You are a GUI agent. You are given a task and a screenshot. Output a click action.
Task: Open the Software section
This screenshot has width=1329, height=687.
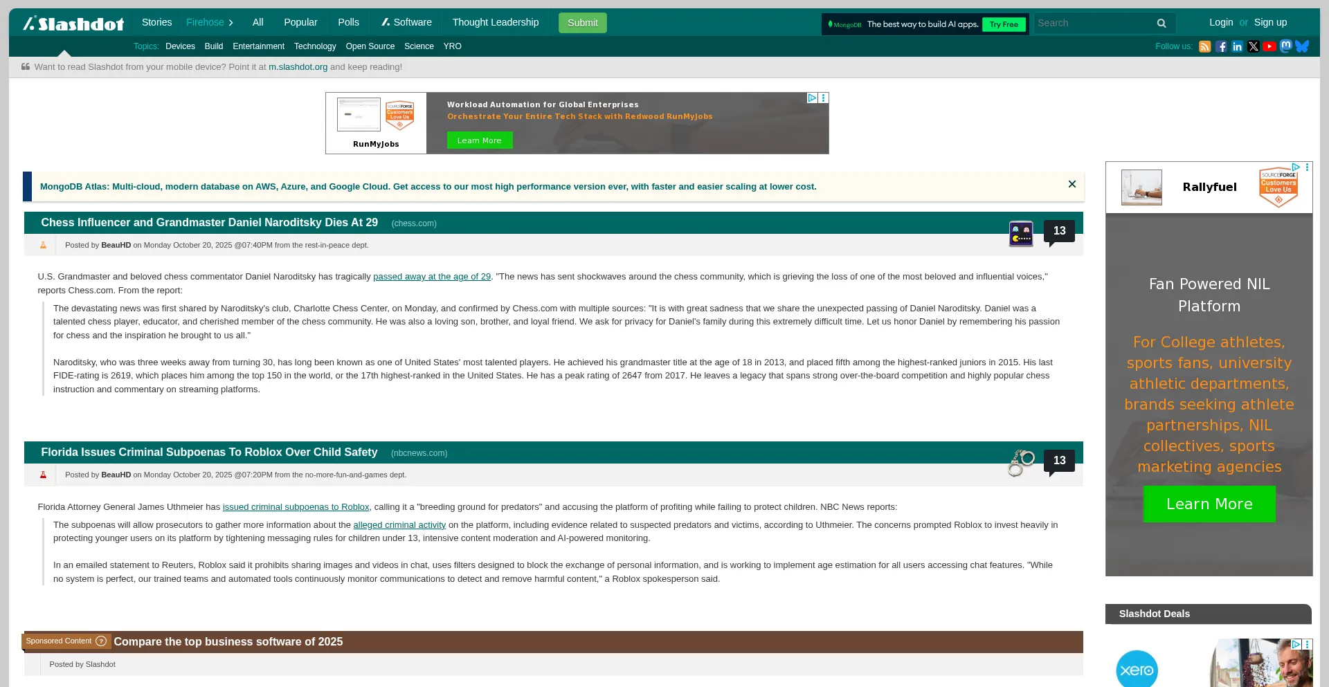pos(406,22)
